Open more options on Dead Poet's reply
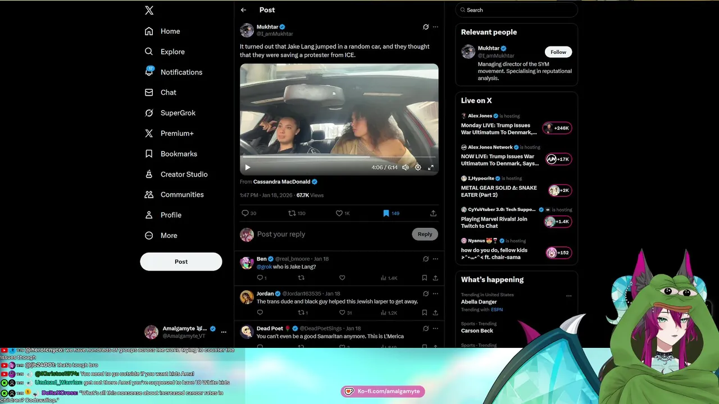This screenshot has width=719, height=404. [435, 329]
